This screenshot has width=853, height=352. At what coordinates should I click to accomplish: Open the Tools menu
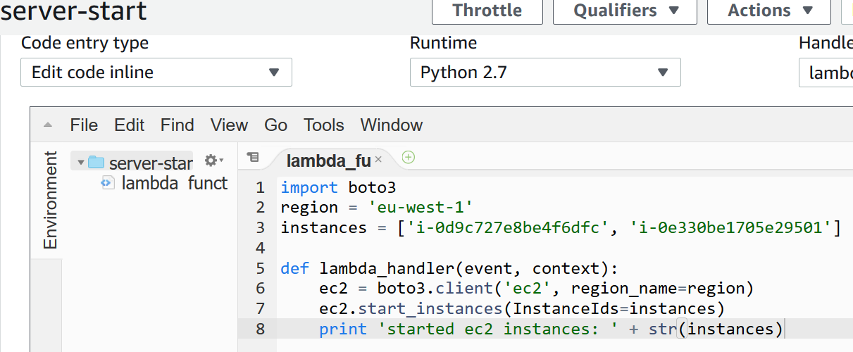coord(324,125)
